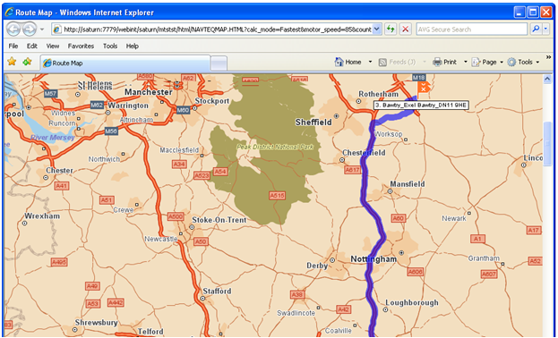Click the browser Back arrow button
Image resolution: width=558 pixels, height=338 pixels.
(13, 30)
